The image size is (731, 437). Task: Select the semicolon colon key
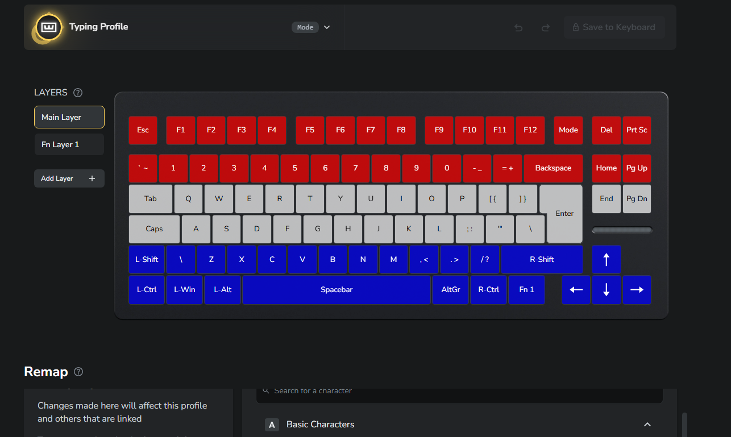click(x=470, y=229)
